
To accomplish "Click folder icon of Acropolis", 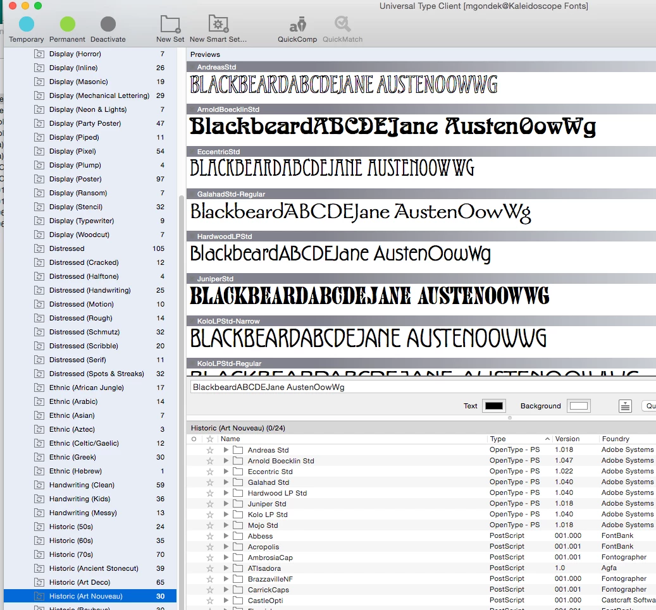I will coord(238,547).
